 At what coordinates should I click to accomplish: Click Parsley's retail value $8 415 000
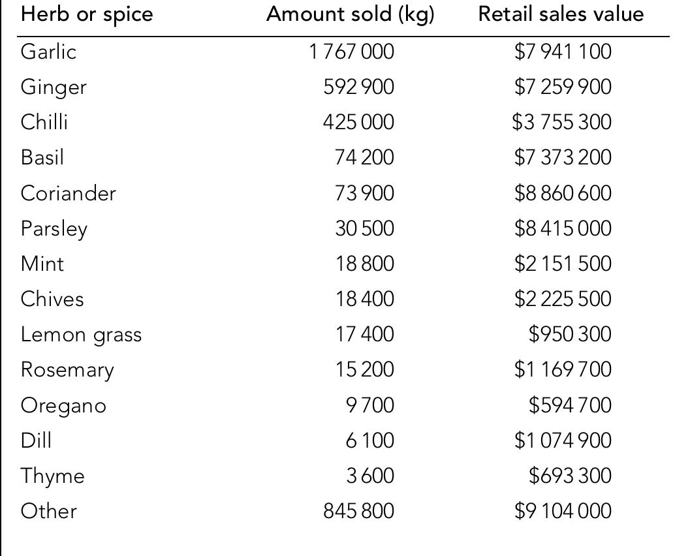[x=563, y=228]
